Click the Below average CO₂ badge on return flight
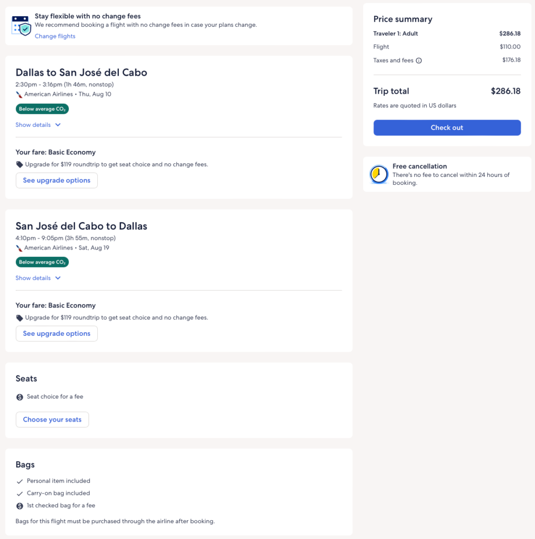The image size is (535, 539). point(42,262)
